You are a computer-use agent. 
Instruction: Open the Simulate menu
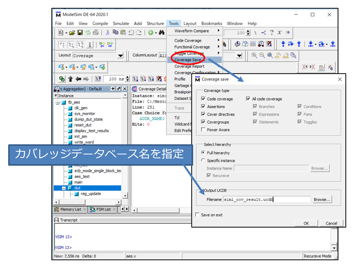click(121, 23)
